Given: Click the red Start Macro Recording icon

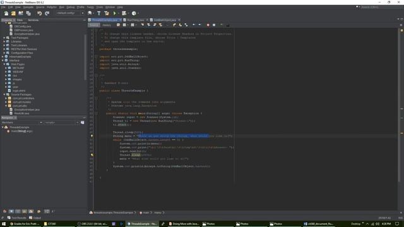Looking at the screenshot, I should (x=208, y=25).
